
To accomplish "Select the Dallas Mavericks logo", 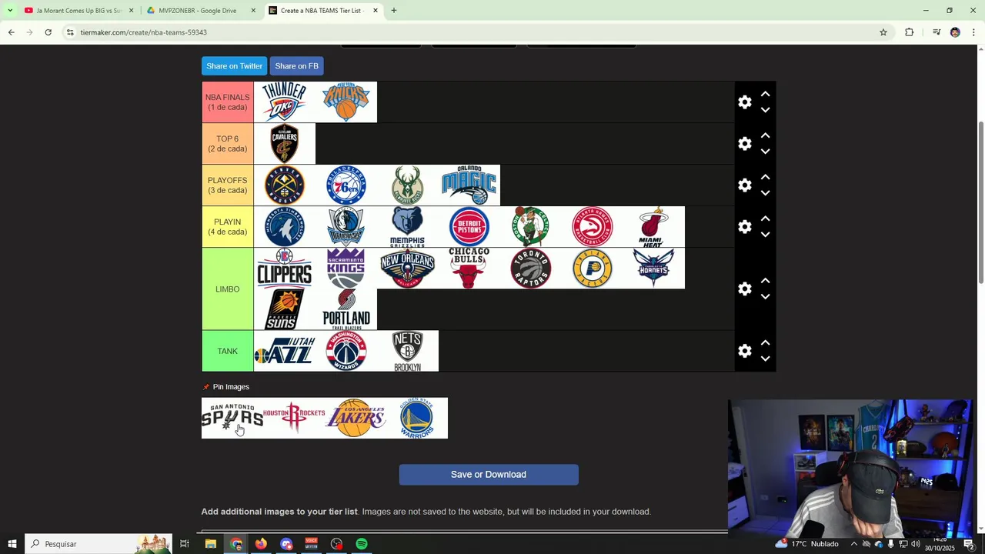I will click(x=346, y=227).
